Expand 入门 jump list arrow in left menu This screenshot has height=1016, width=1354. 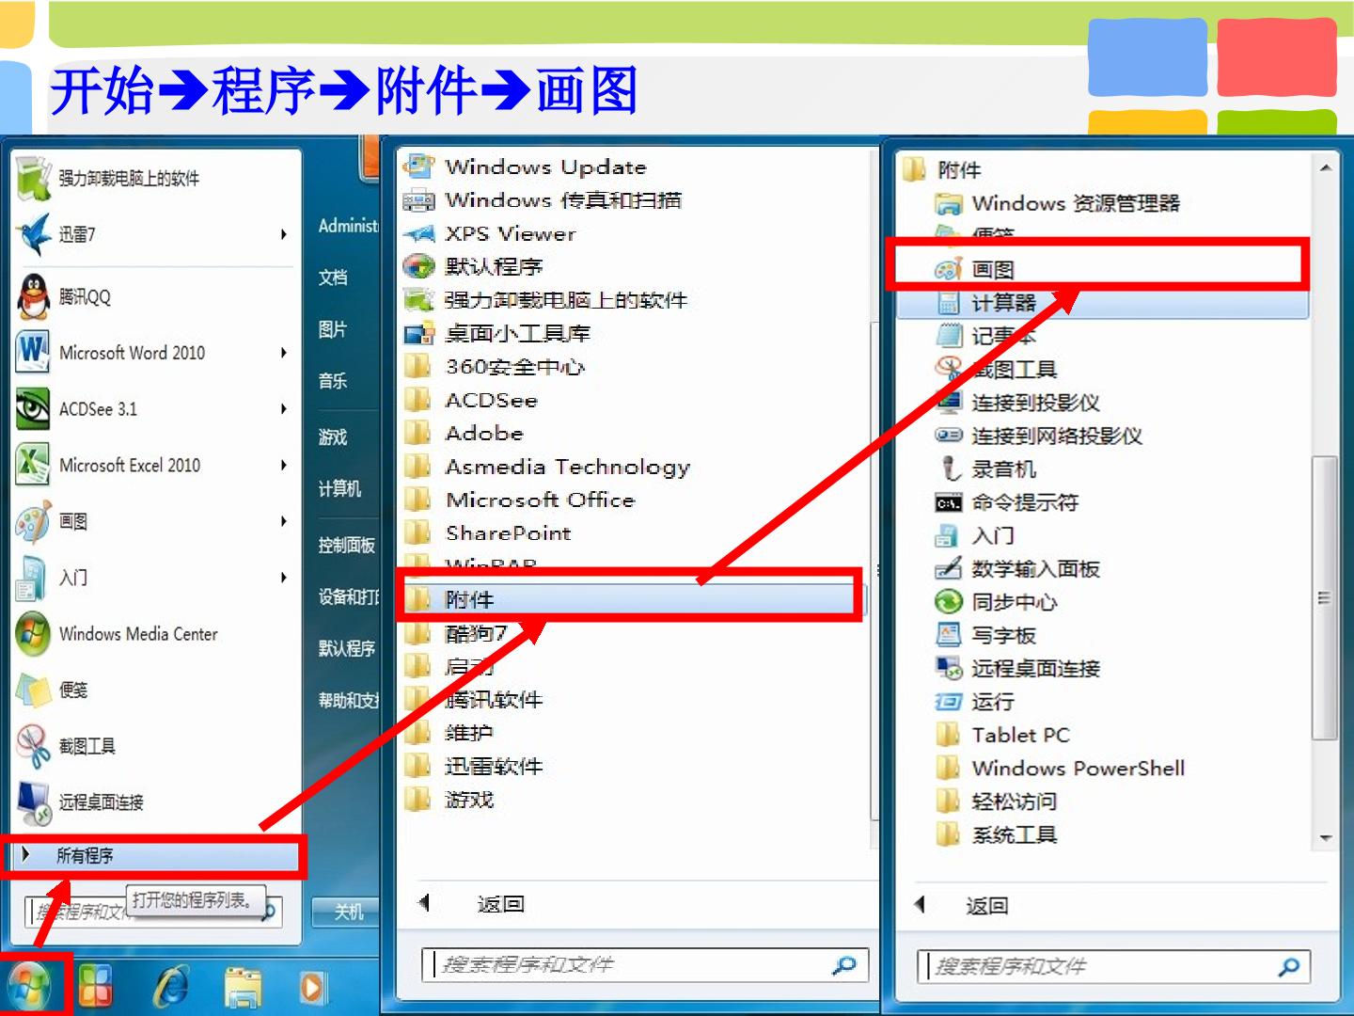coord(283,578)
